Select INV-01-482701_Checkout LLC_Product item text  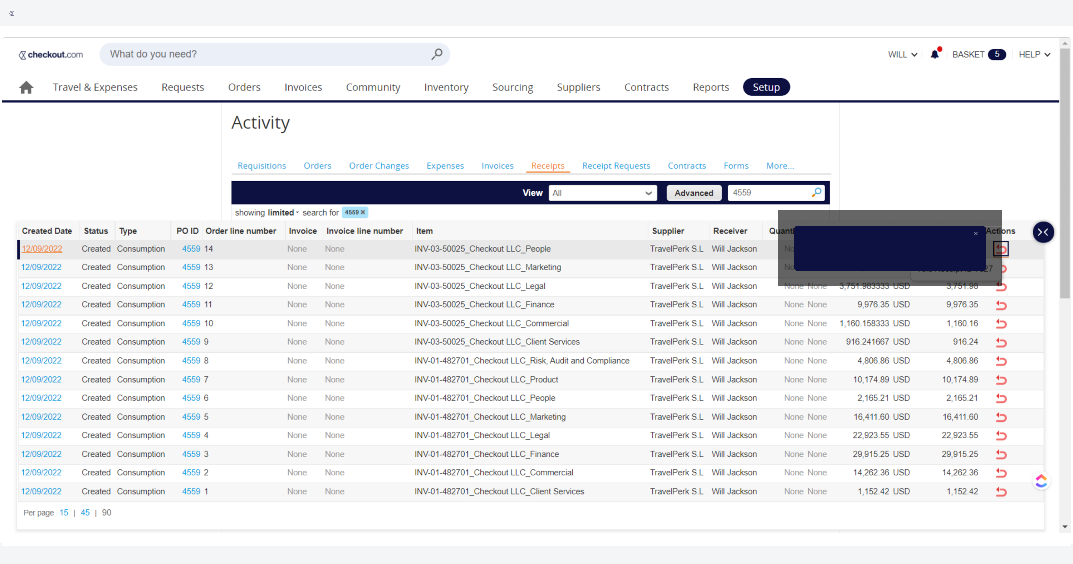point(486,379)
